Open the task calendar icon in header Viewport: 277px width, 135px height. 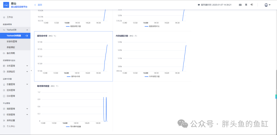(240, 5)
